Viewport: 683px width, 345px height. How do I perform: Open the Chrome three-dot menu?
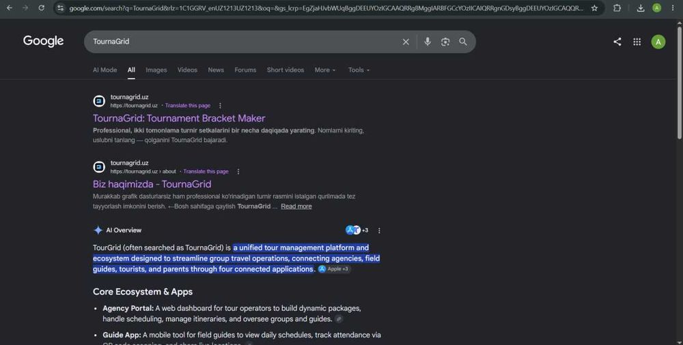point(673,8)
